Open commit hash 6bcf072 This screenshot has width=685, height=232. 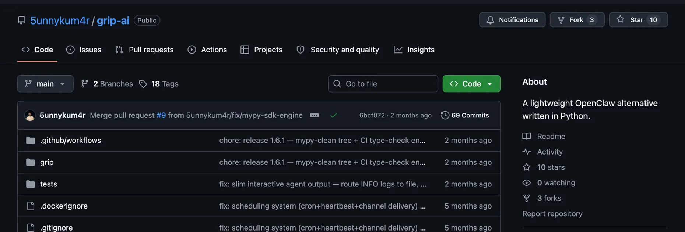coord(372,115)
